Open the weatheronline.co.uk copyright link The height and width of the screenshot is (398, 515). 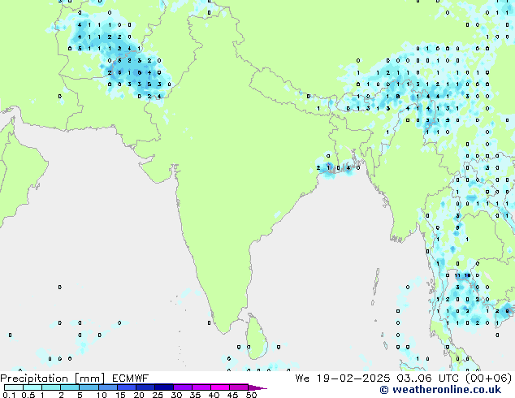[x=440, y=390]
